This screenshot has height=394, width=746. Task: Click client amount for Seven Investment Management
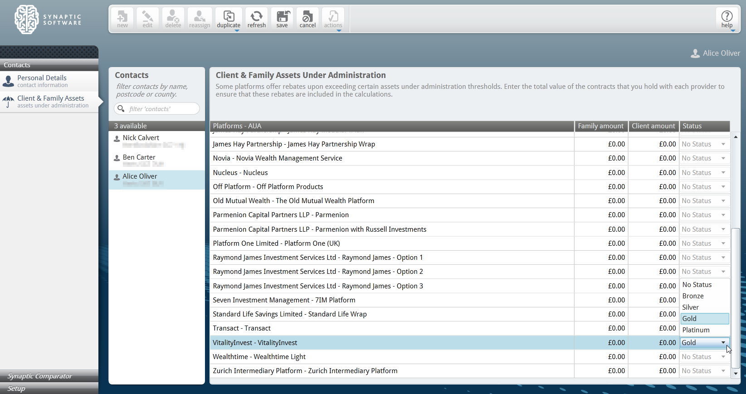[653, 300]
